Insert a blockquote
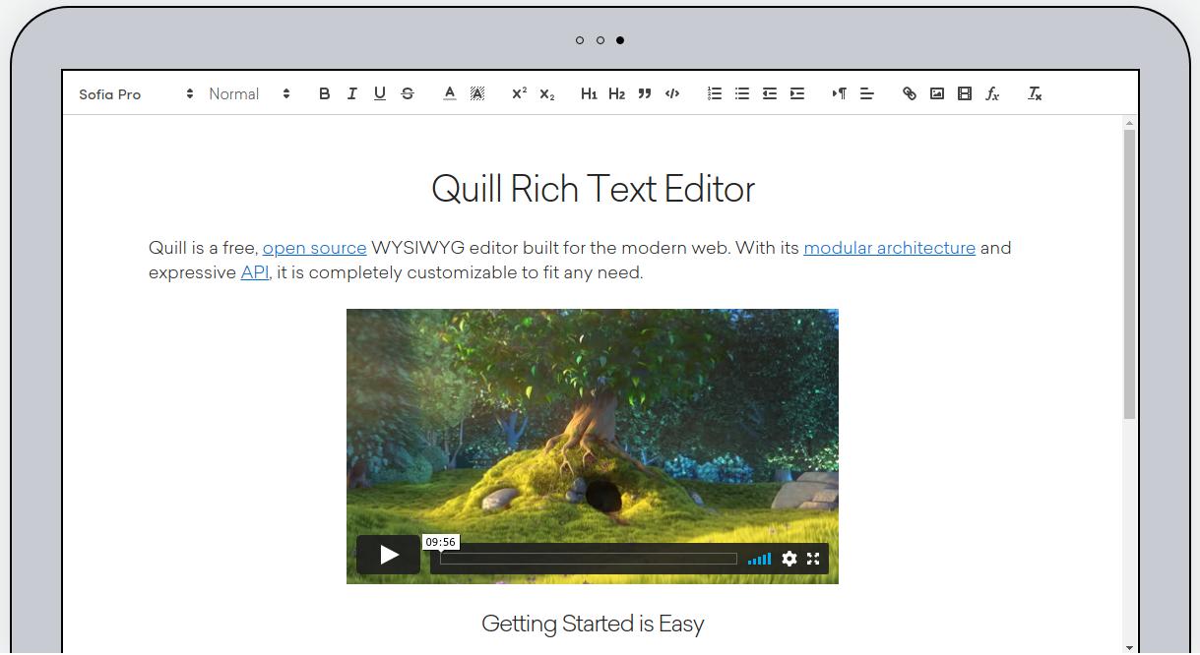 [645, 94]
